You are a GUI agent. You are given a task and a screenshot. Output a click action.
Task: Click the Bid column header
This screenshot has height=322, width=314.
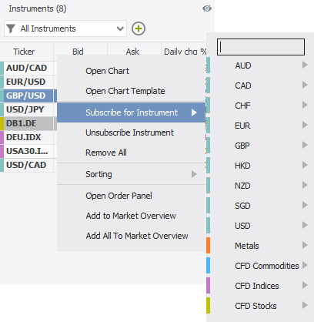[78, 52]
